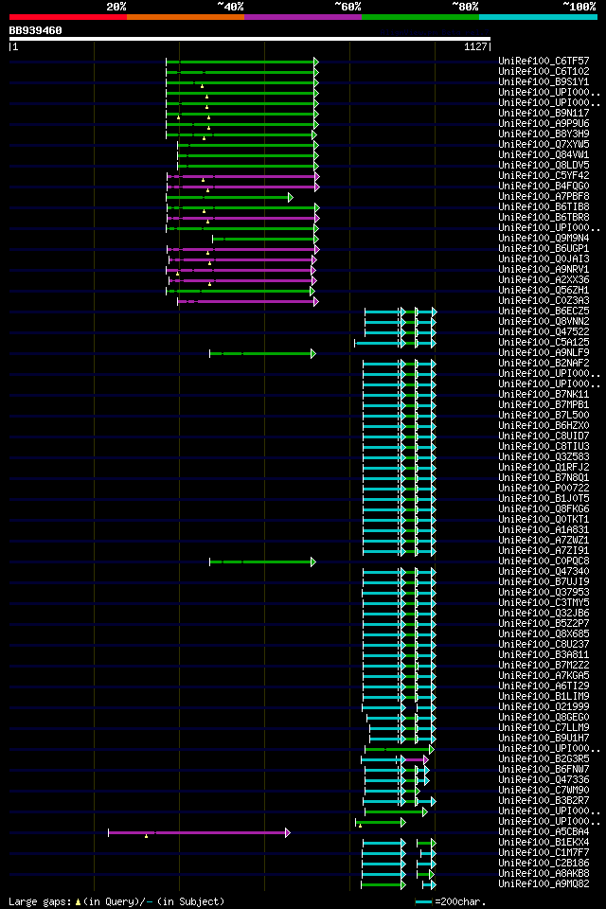Screen dimensions: 606x909
Task: Click the UniRef100_A9NRV1 entry
Action: [x=544, y=270]
